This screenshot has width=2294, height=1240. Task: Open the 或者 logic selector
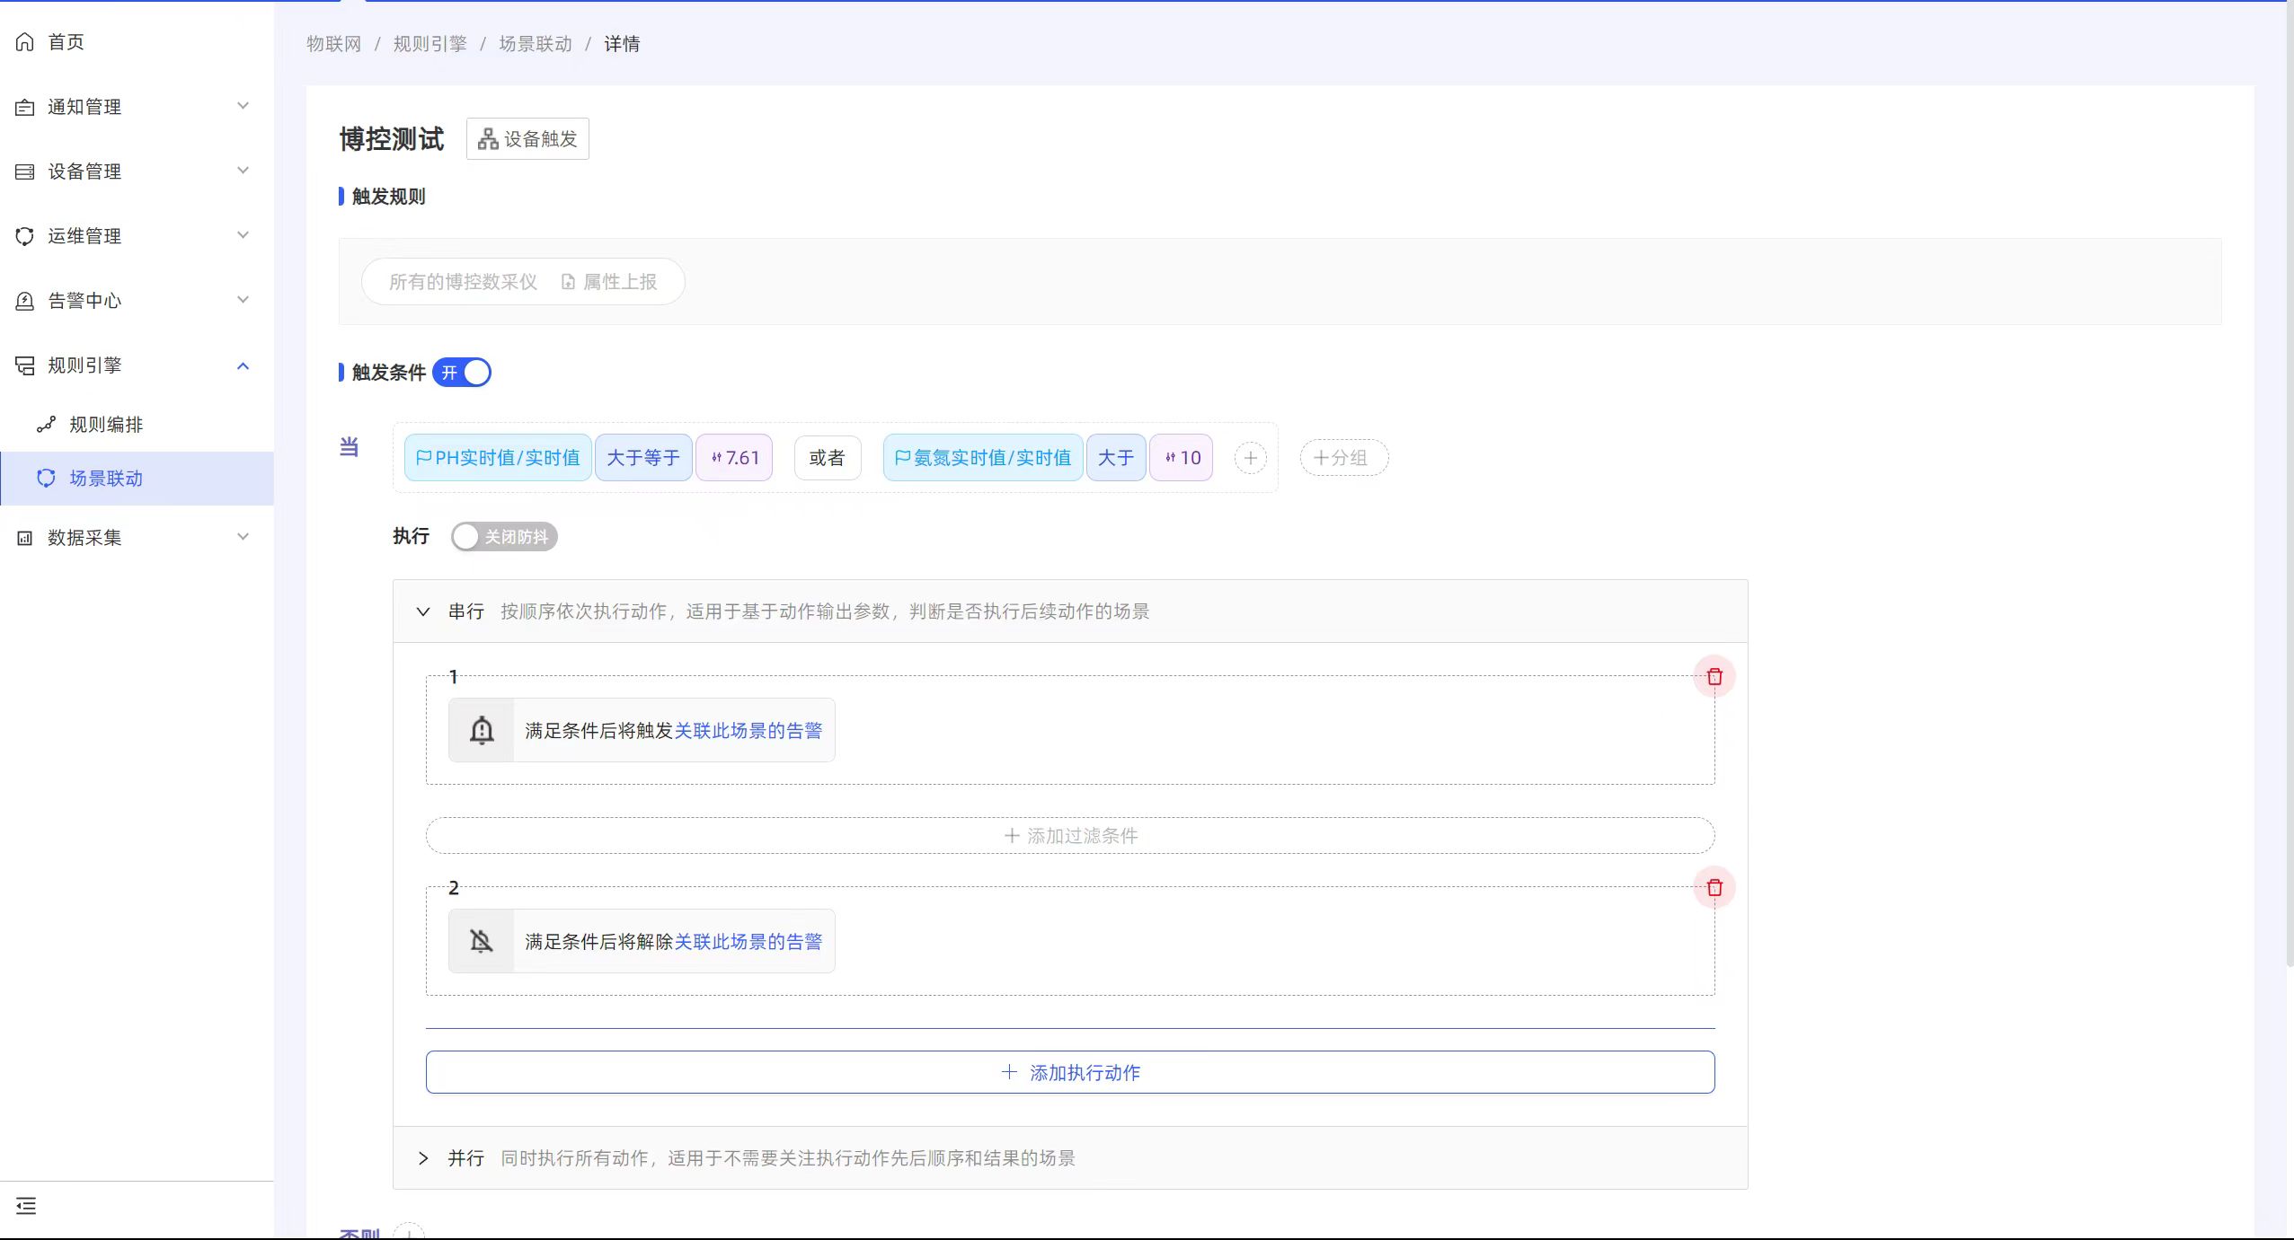(x=827, y=458)
